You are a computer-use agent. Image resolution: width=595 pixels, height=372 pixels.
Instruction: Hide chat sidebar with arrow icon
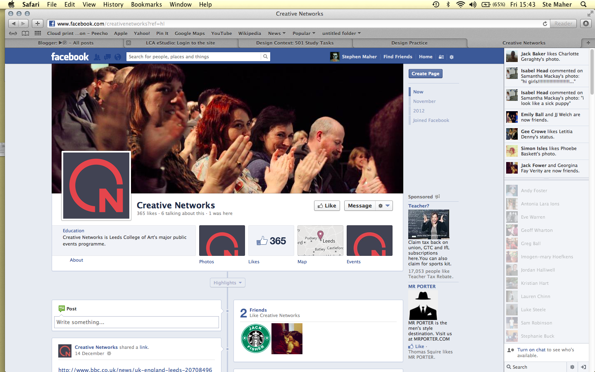pos(583,367)
